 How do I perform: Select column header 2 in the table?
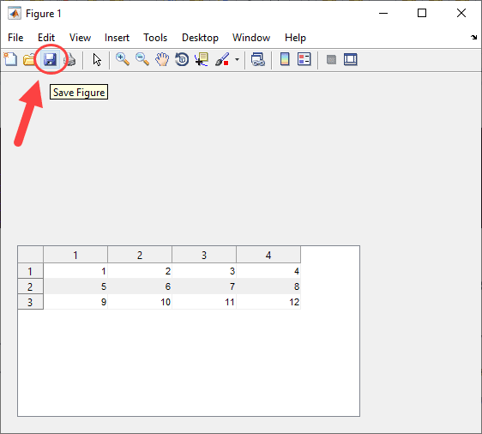(140, 255)
